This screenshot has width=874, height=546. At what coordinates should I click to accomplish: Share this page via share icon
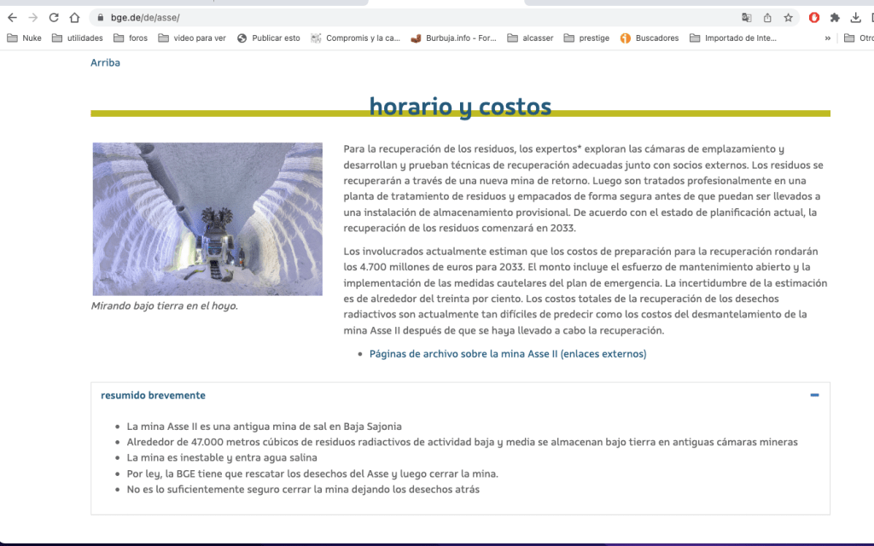pos(767,17)
